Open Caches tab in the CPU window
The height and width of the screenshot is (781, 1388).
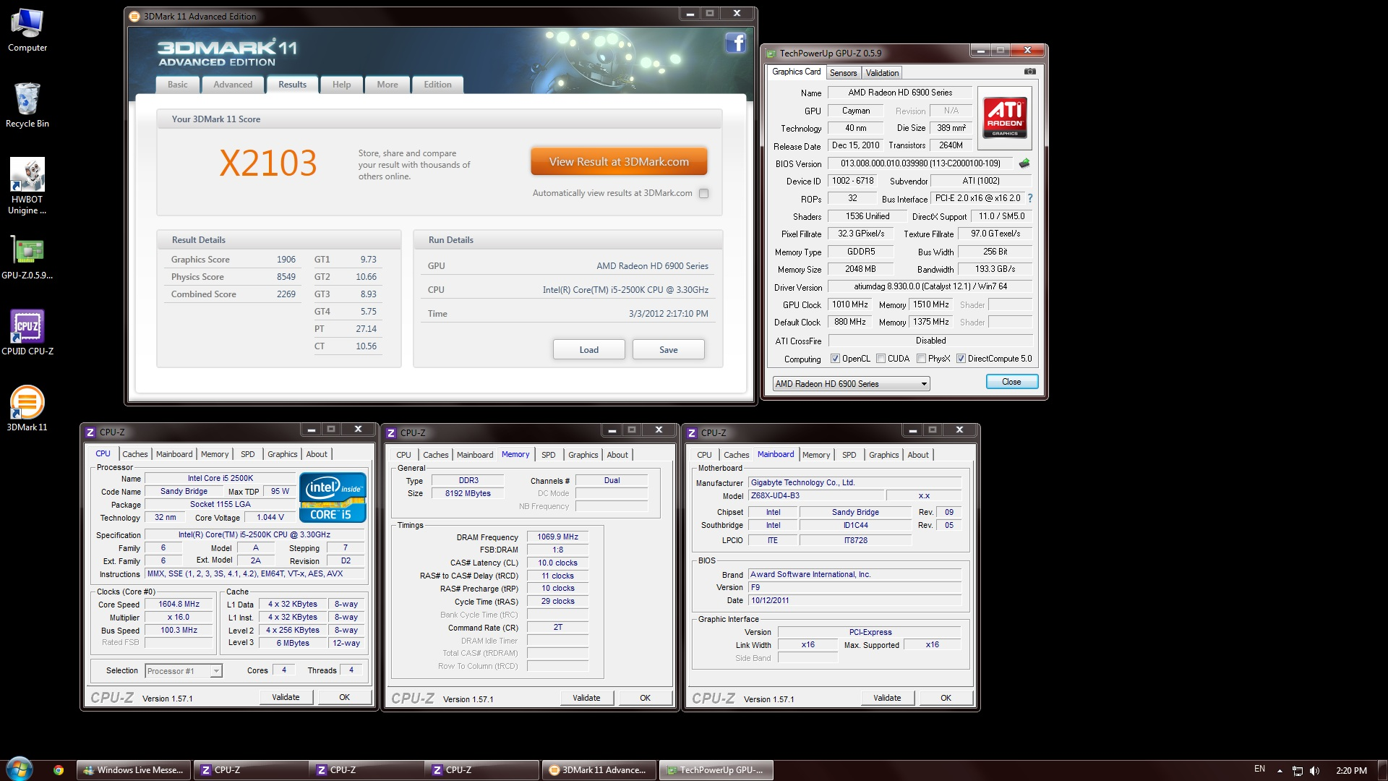coord(134,454)
